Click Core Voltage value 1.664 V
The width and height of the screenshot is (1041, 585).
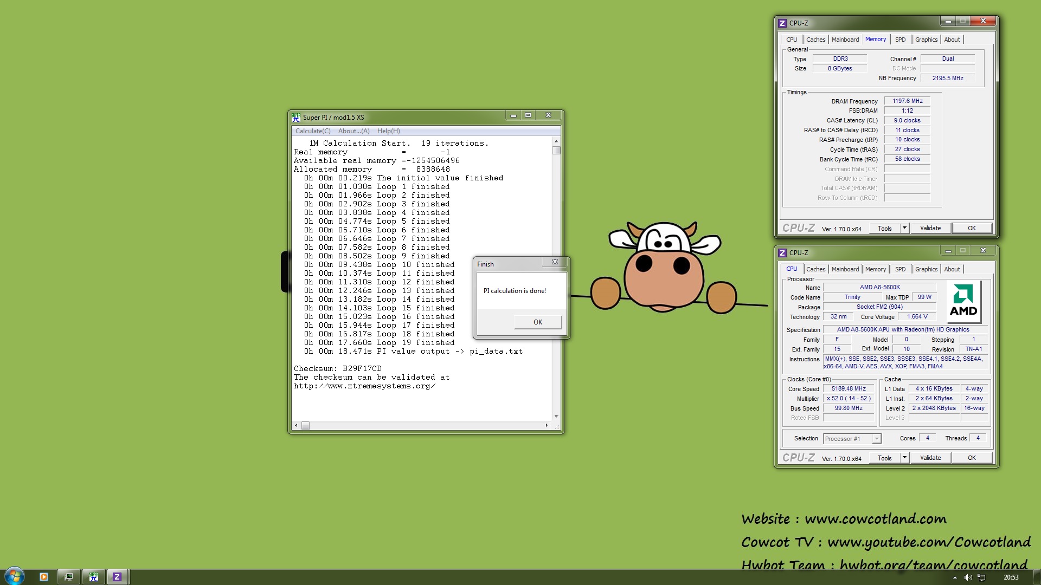(917, 317)
